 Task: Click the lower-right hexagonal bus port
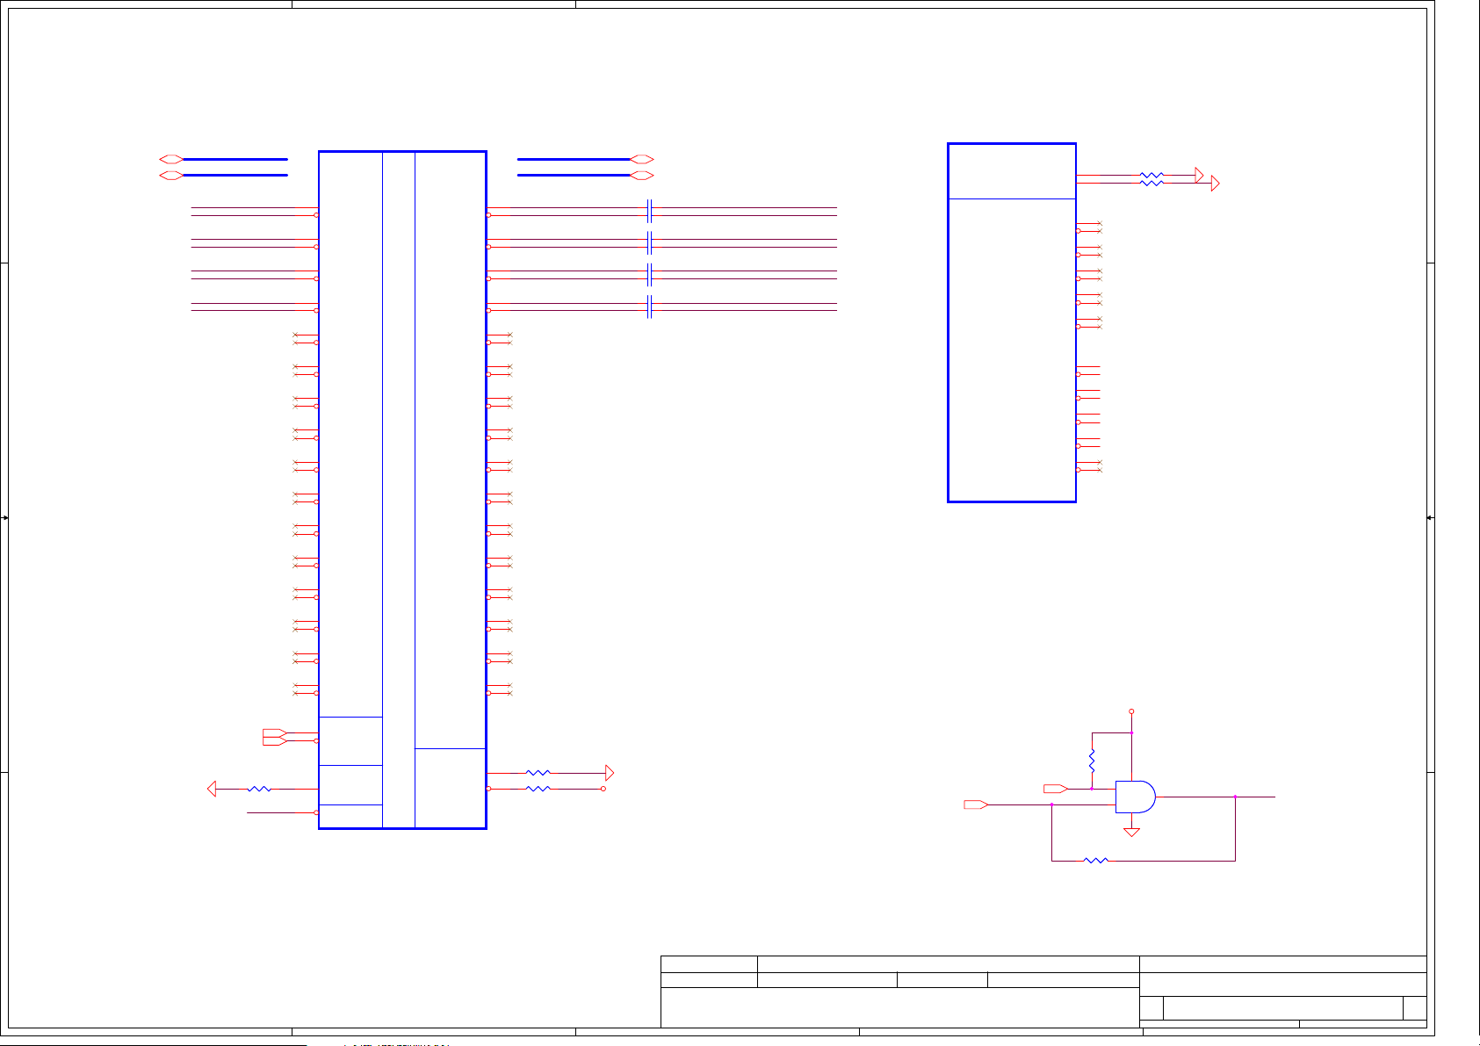tap(642, 176)
